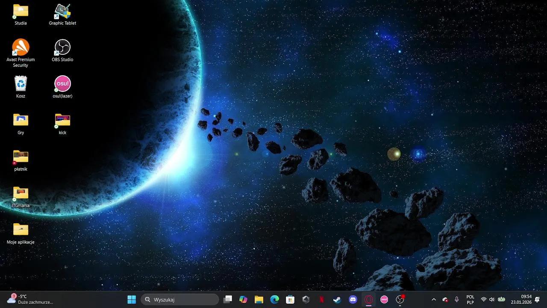Switch to the Opera browser taskbar icon
This screenshot has width=547, height=308.
pos(368,299)
